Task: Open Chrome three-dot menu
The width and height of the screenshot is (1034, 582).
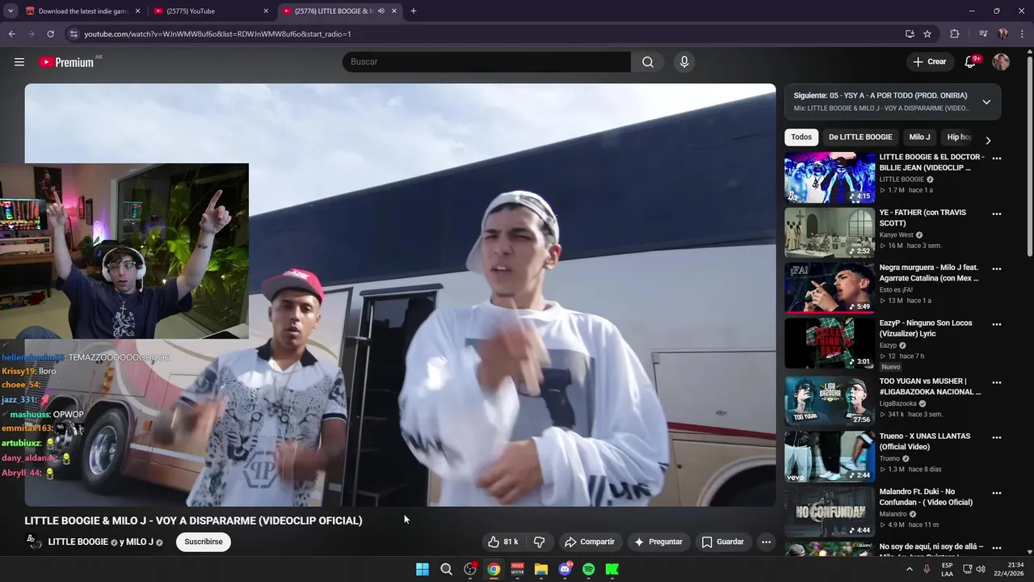Action: click(1021, 34)
